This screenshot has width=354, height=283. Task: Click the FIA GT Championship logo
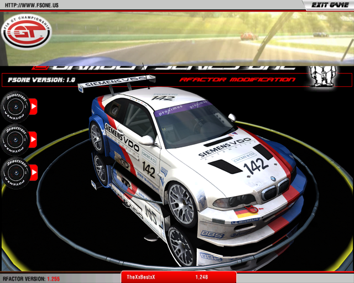click(x=26, y=32)
